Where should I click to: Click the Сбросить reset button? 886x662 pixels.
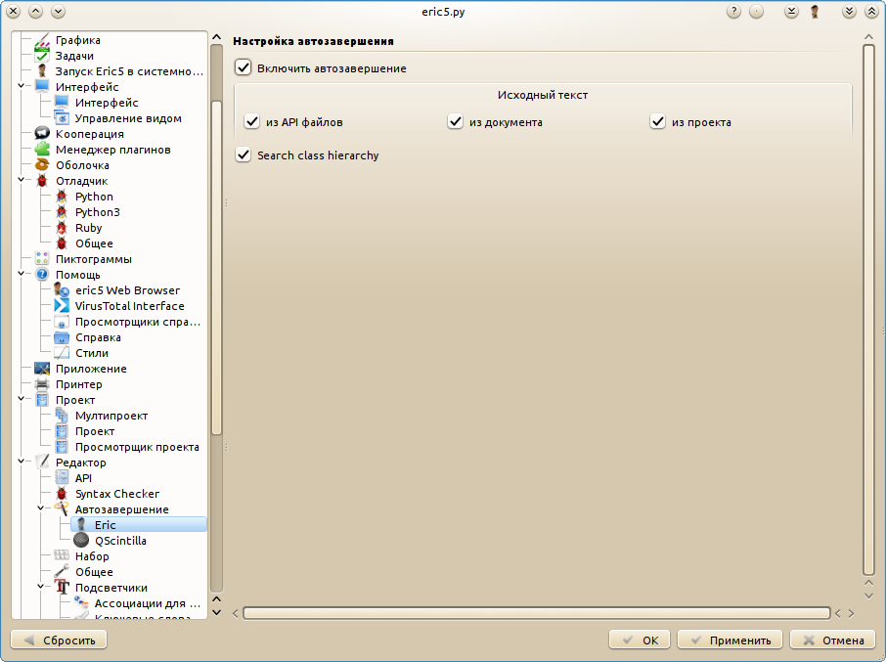click(59, 640)
